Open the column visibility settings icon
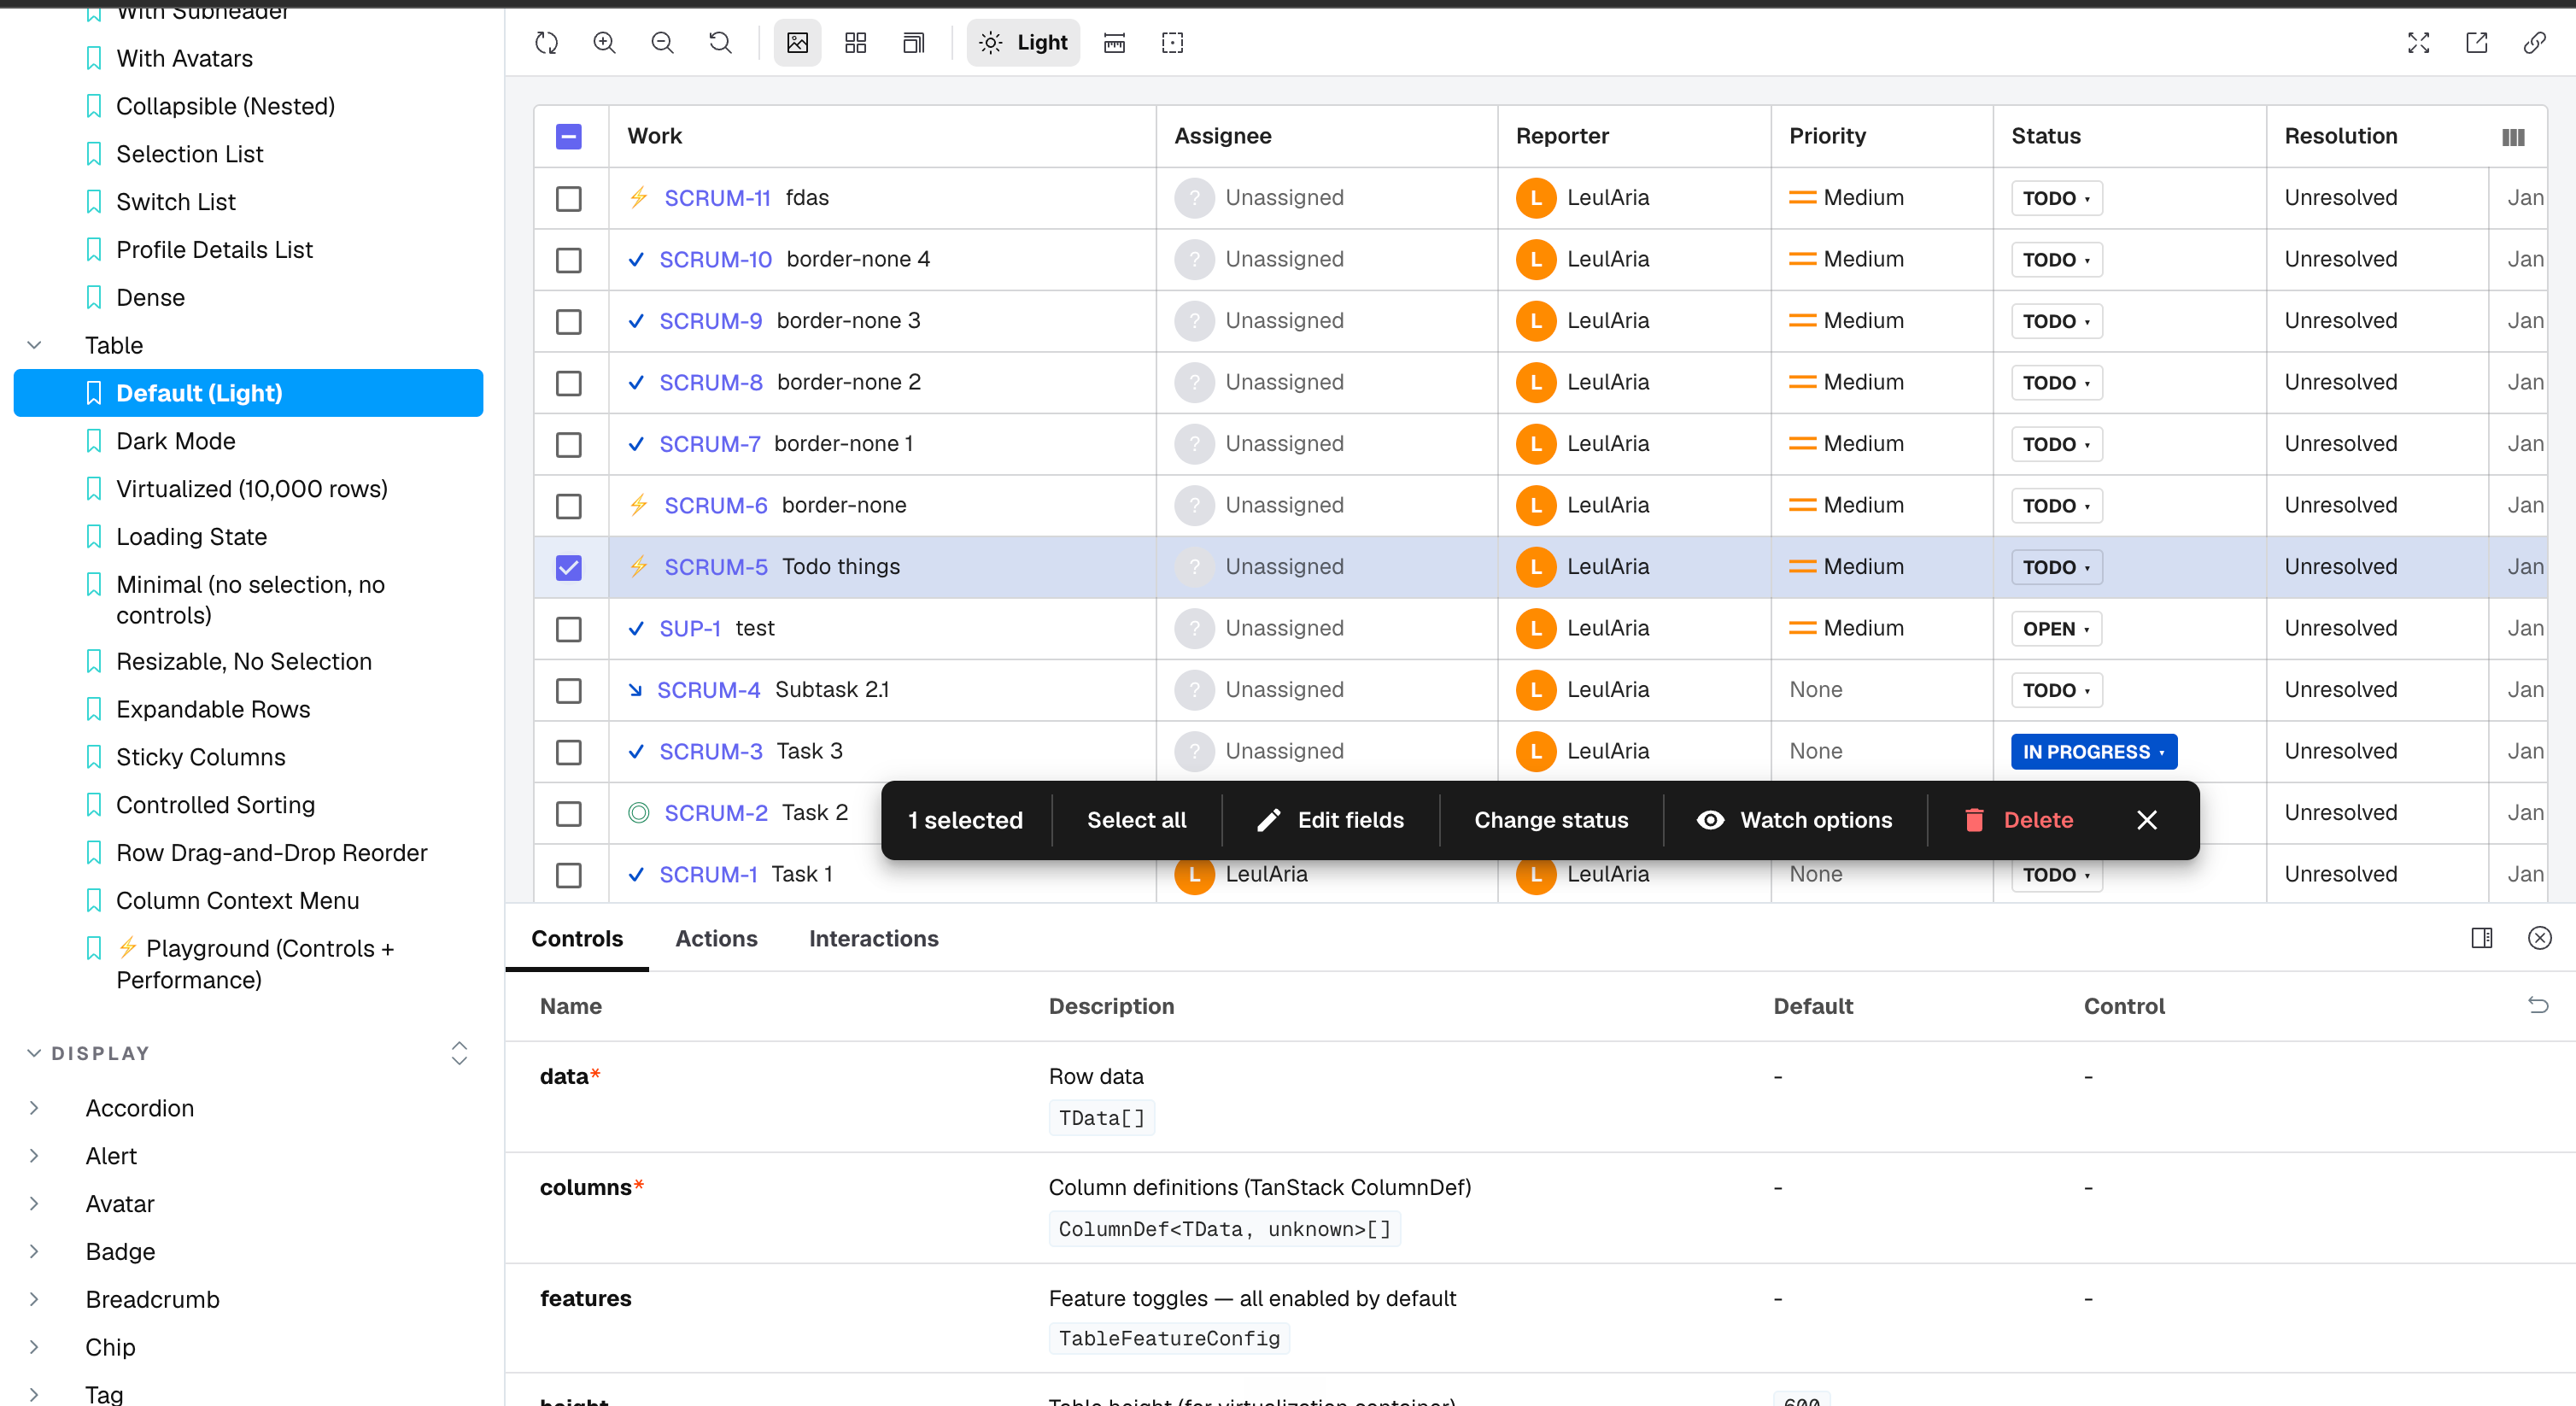Image resolution: width=2576 pixels, height=1406 pixels. point(2513,137)
